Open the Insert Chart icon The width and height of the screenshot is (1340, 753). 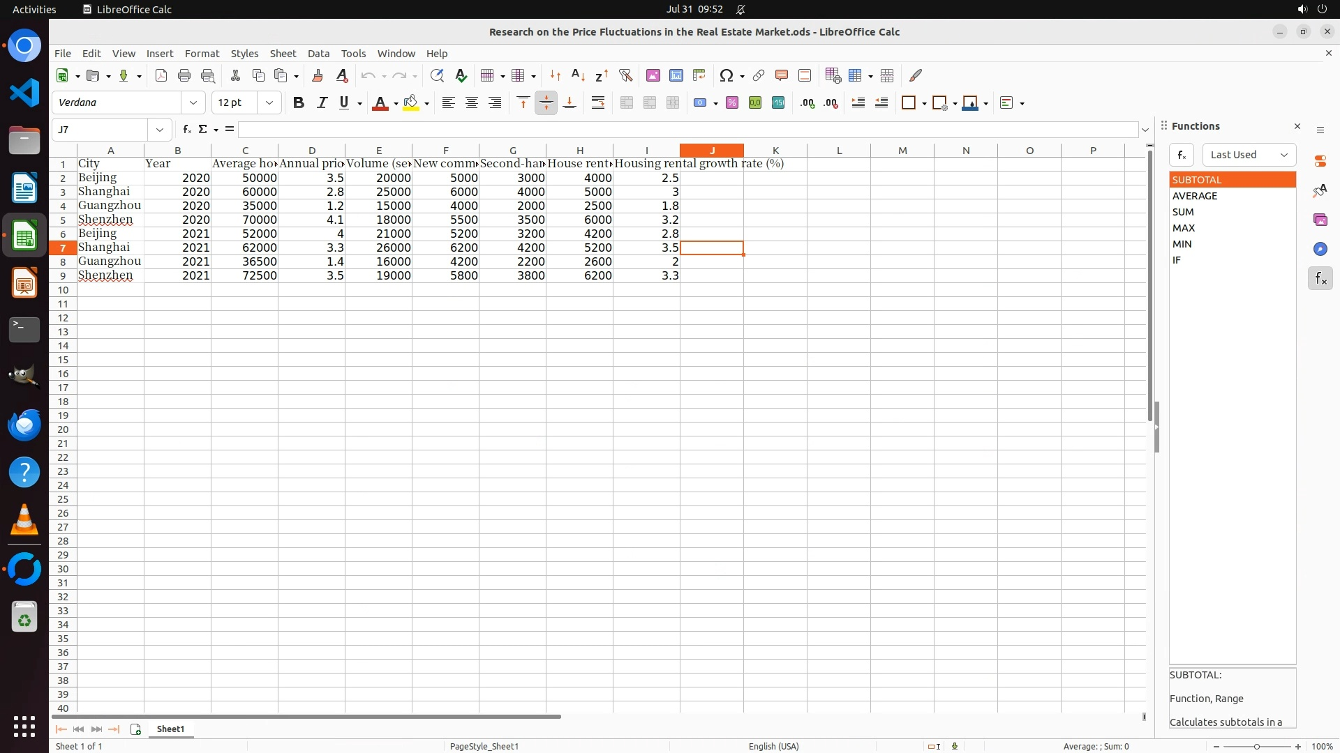[x=676, y=75]
